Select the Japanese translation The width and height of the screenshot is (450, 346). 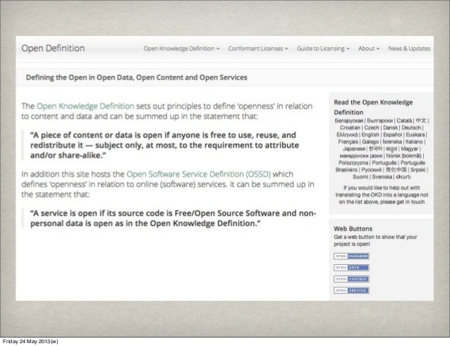click(x=354, y=149)
